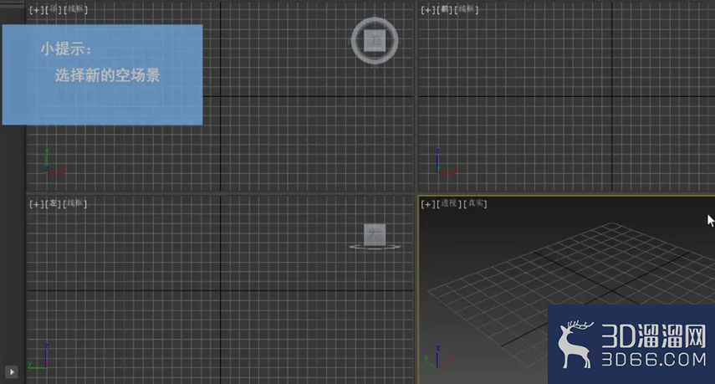Open the 前 view label menu
Screen dimensions: 715x384
(445, 9)
